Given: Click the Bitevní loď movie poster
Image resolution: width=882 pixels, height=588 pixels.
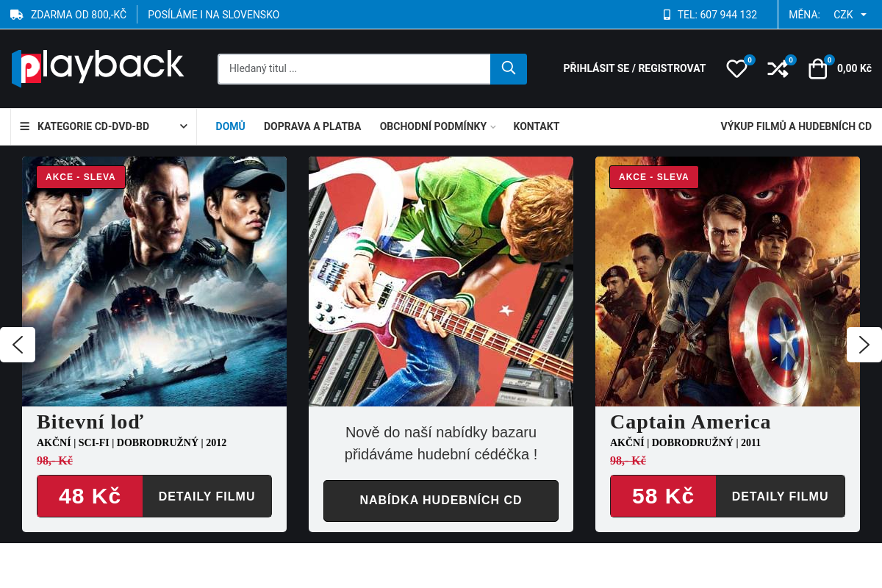Looking at the screenshot, I should [154, 282].
